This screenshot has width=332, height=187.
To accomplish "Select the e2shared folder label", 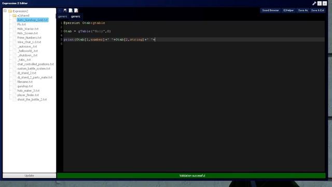I will pos(23,16).
